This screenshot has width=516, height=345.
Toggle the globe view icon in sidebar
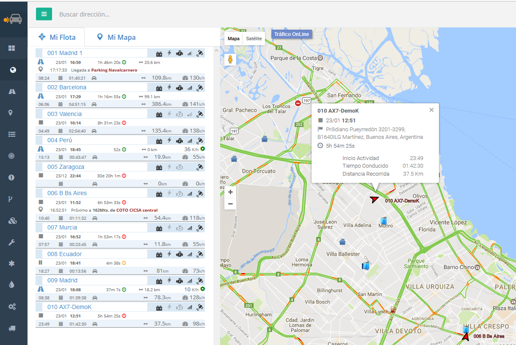click(x=12, y=70)
